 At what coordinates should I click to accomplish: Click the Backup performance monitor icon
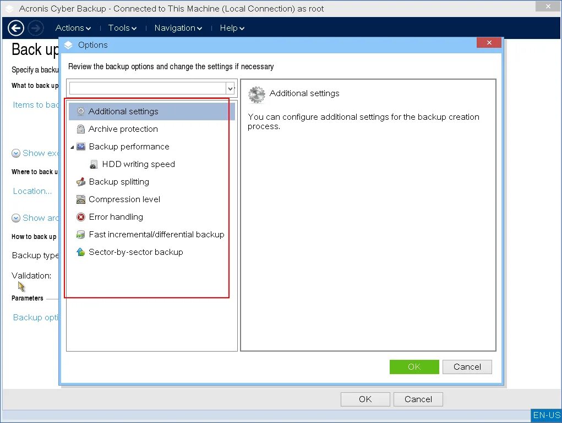click(81, 146)
